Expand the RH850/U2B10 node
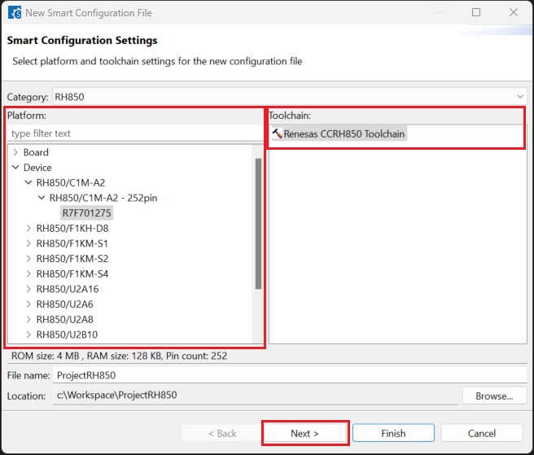Image resolution: width=534 pixels, height=455 pixels. click(28, 335)
